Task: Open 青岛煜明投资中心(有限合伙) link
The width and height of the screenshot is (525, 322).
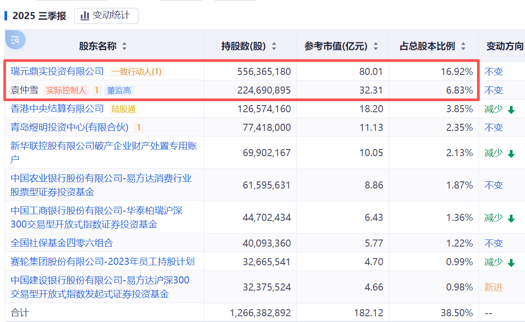Action: 69,128
